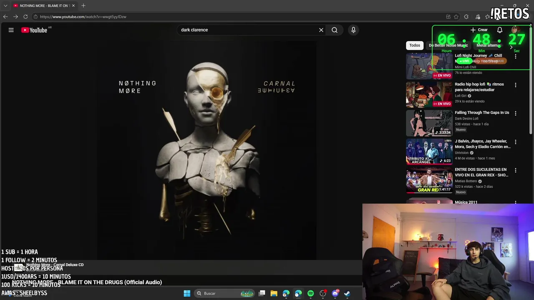Viewport: 534px width, 300px height.
Task: Open options for Radio hip hop lofi video
Action: [x=516, y=85]
